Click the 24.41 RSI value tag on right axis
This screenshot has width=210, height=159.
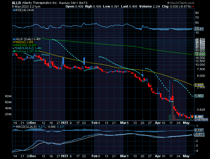coord(199,29)
